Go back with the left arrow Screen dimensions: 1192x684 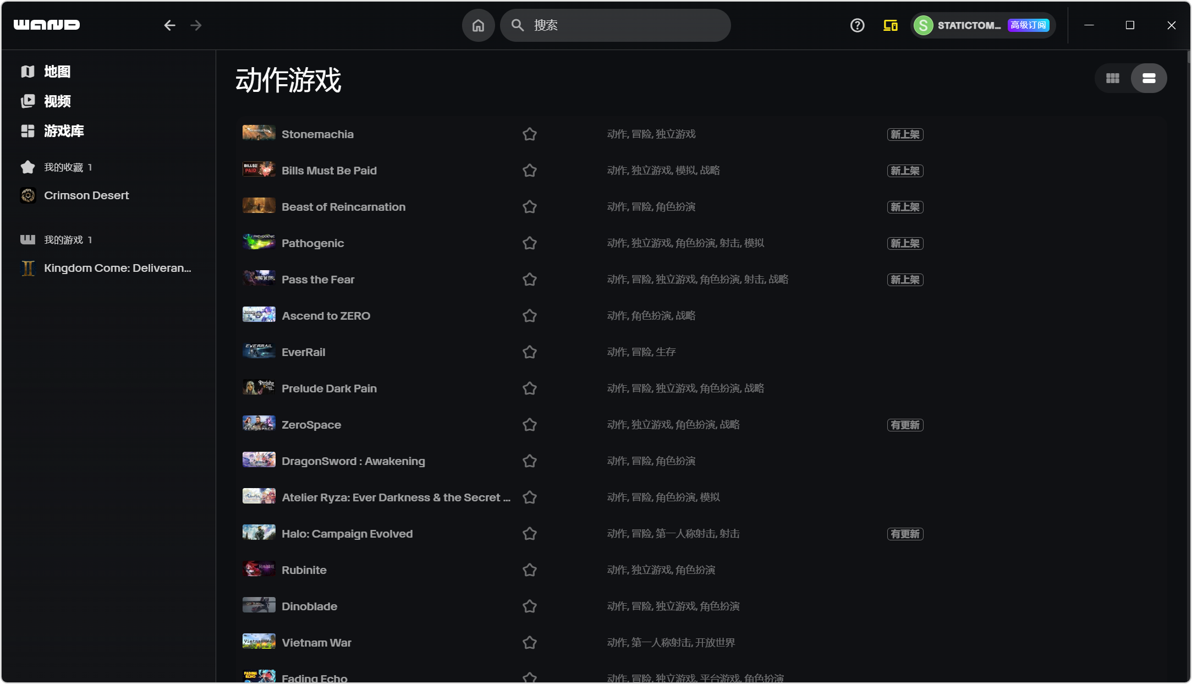click(169, 25)
